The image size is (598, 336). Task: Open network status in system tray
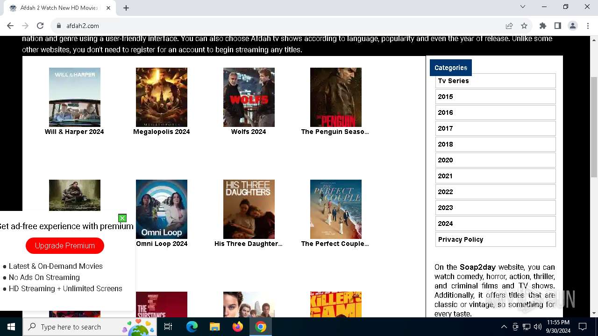[x=527, y=327]
